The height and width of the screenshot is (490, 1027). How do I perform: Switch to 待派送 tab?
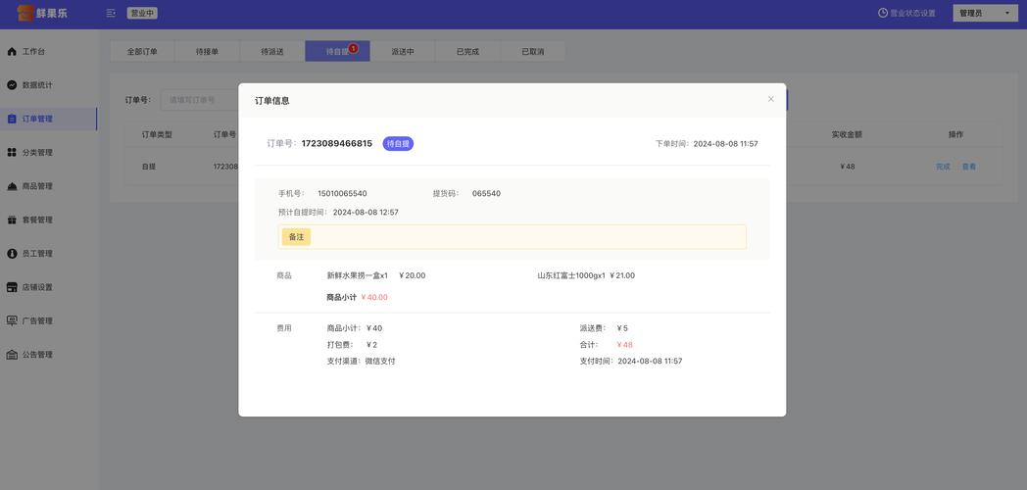click(272, 52)
